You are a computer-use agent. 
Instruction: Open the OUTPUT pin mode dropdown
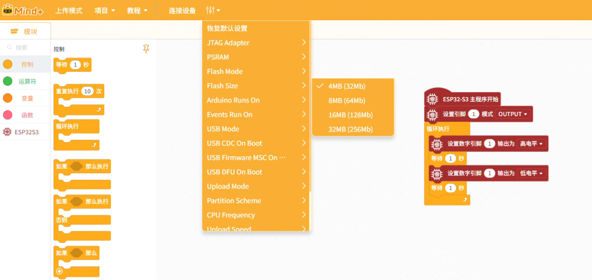[513, 114]
